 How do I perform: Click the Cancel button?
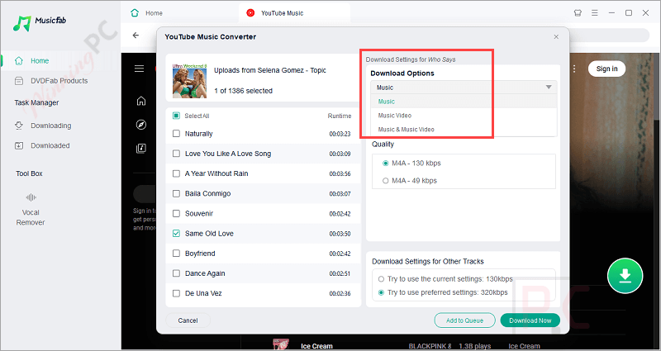pyautogui.click(x=188, y=320)
